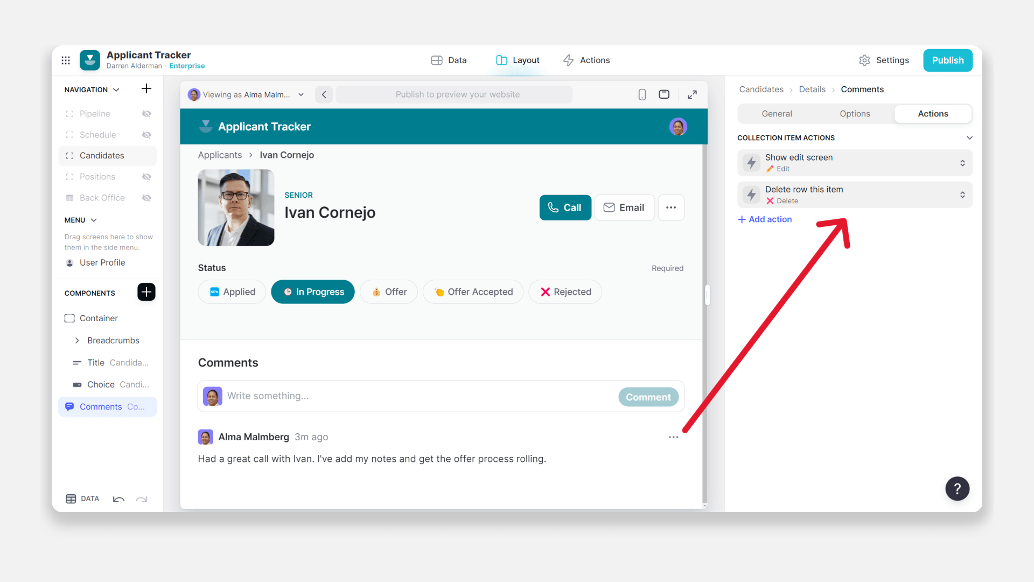Open the help question mark button
Screen dimensions: 1034x582
point(957,489)
